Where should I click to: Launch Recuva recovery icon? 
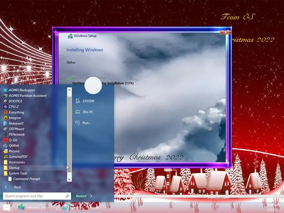click(x=6, y=151)
